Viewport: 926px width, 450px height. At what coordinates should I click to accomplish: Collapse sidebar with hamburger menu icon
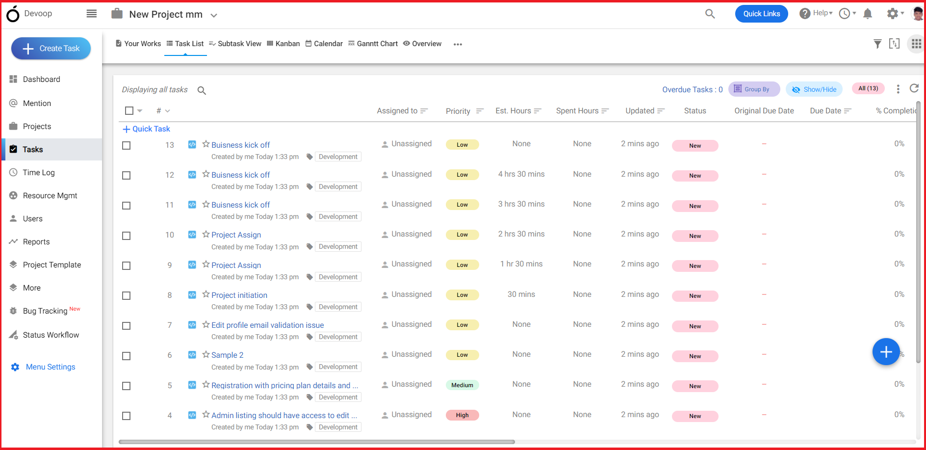[x=92, y=14]
